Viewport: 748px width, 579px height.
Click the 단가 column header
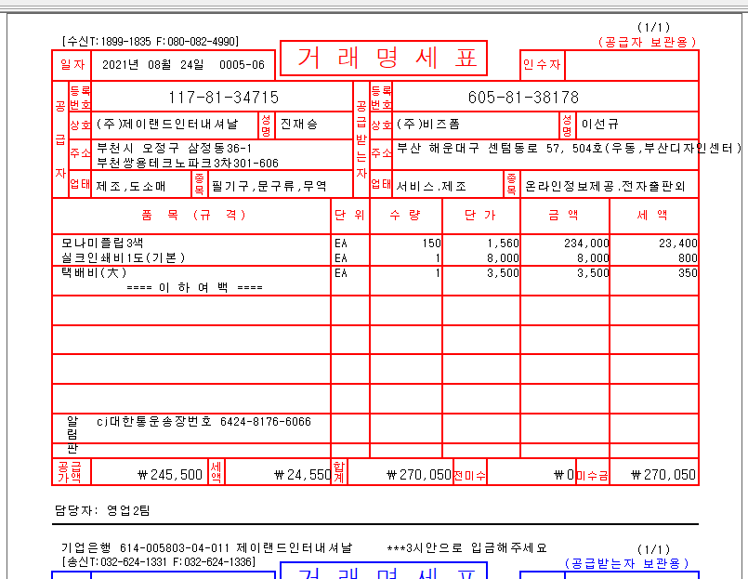click(479, 215)
